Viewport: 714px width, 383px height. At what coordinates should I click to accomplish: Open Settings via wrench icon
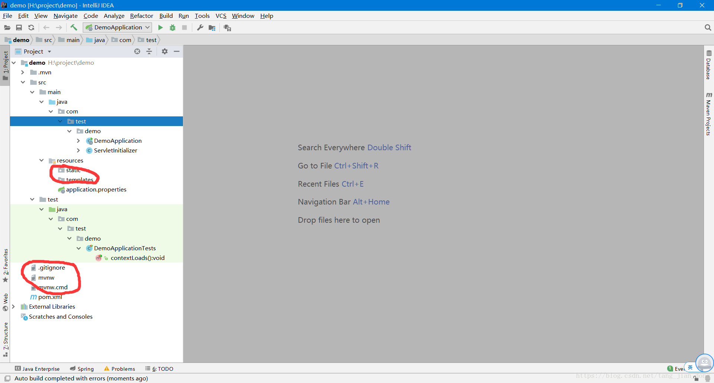point(200,28)
